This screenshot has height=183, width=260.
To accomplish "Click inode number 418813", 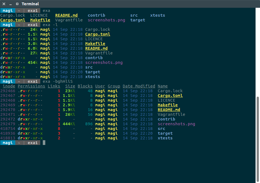I will [x=8, y=138].
